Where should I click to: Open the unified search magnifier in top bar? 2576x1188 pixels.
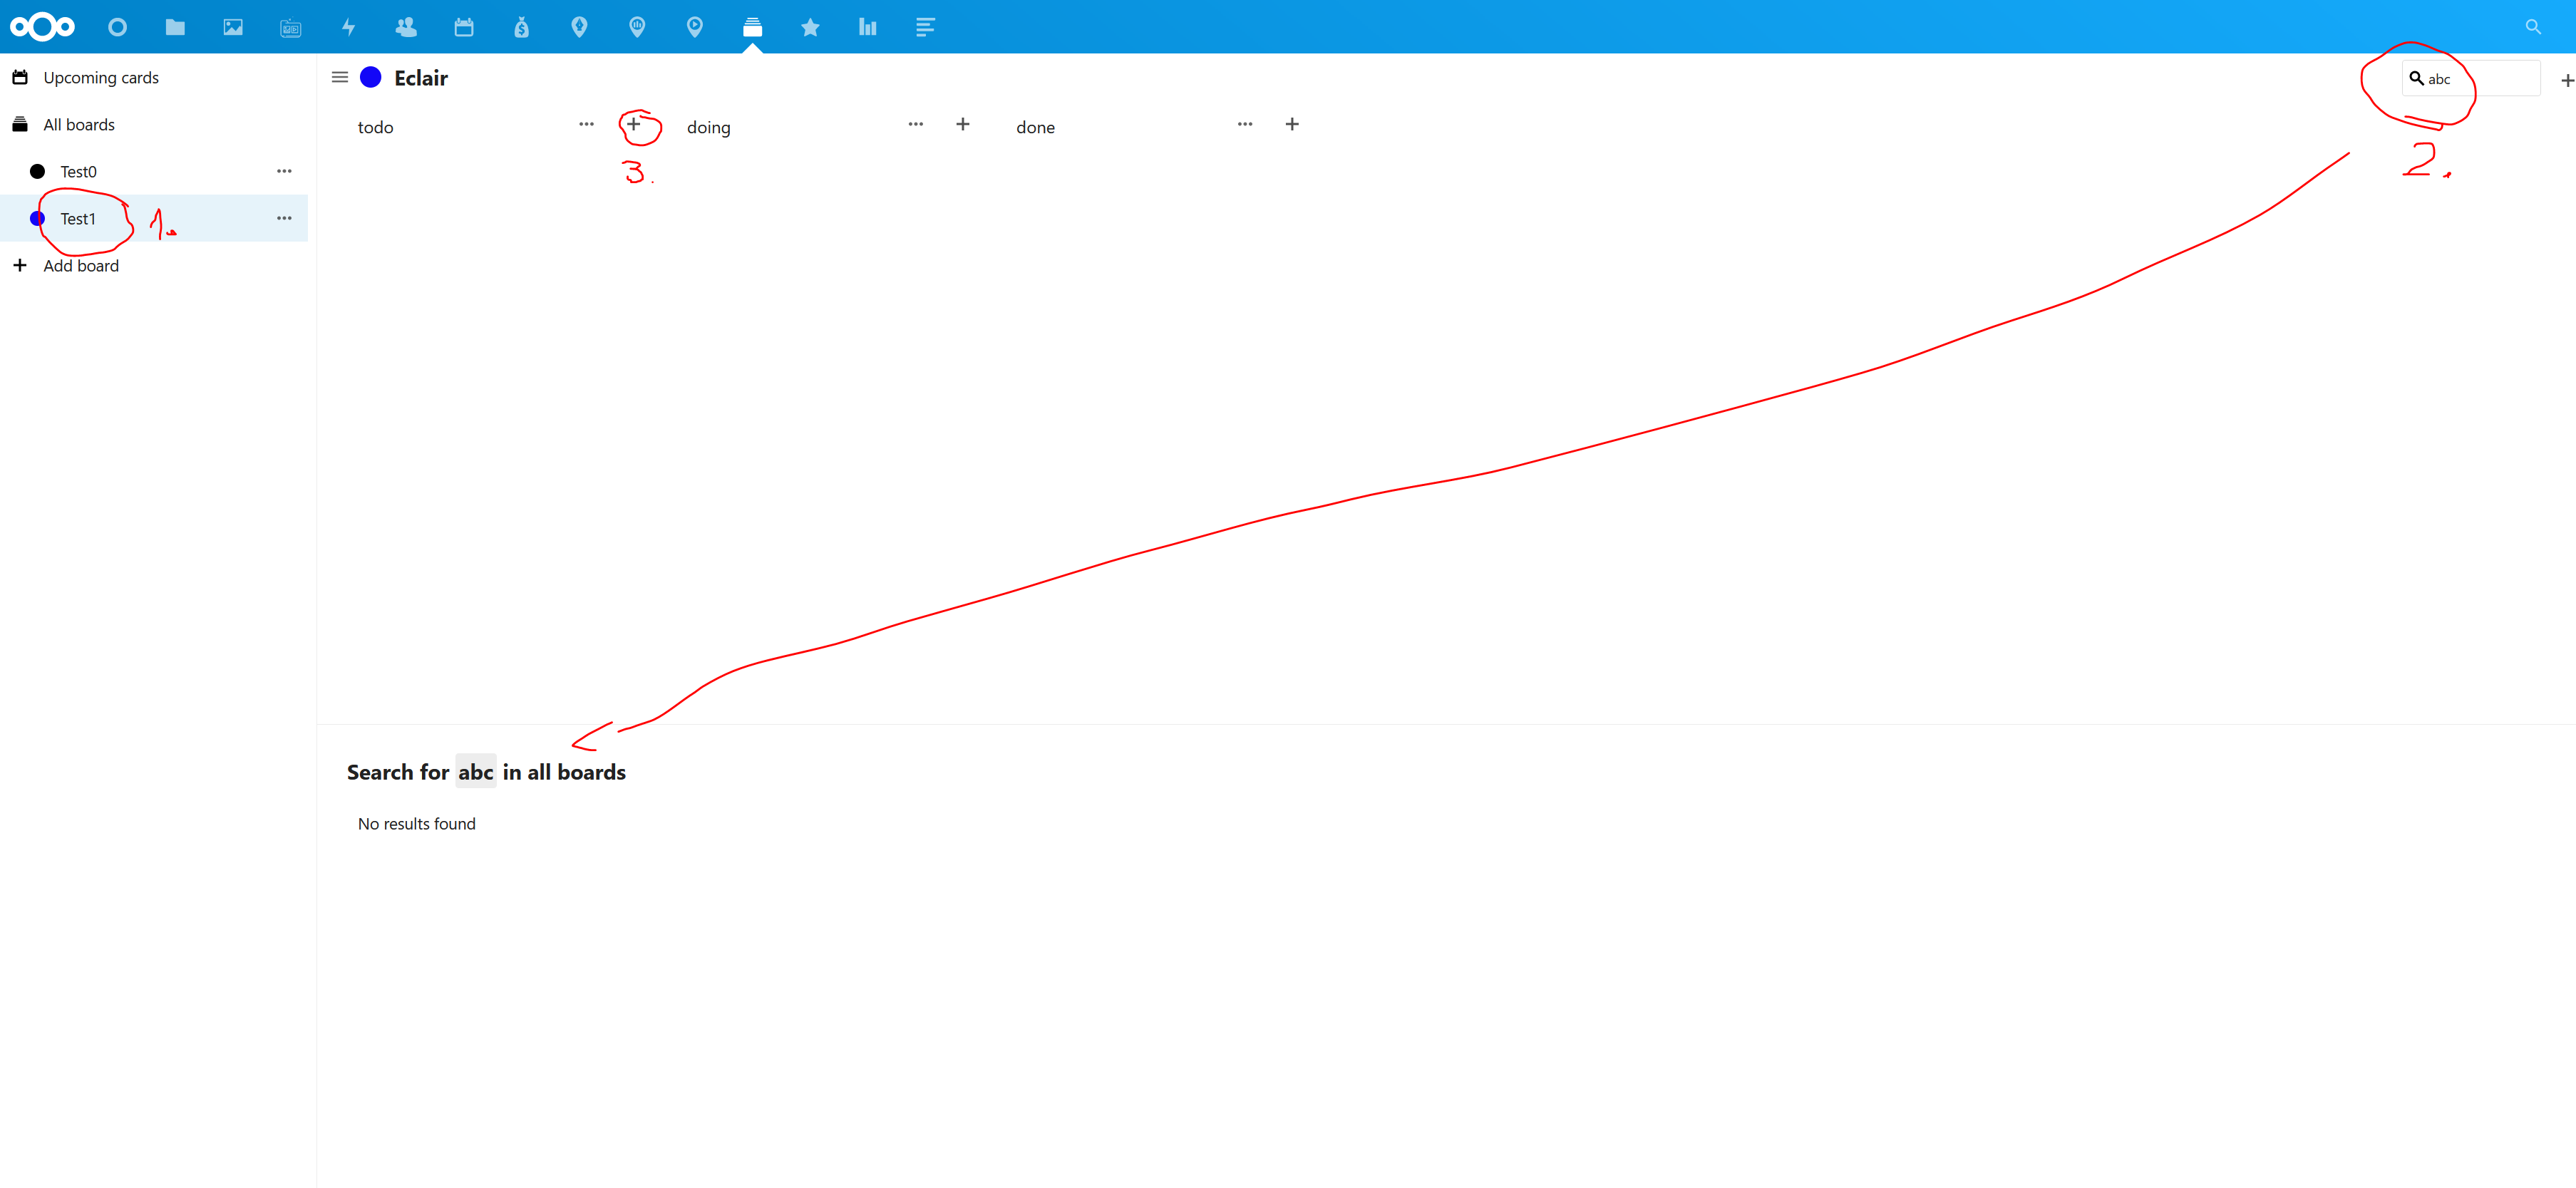pyautogui.click(x=2534, y=27)
